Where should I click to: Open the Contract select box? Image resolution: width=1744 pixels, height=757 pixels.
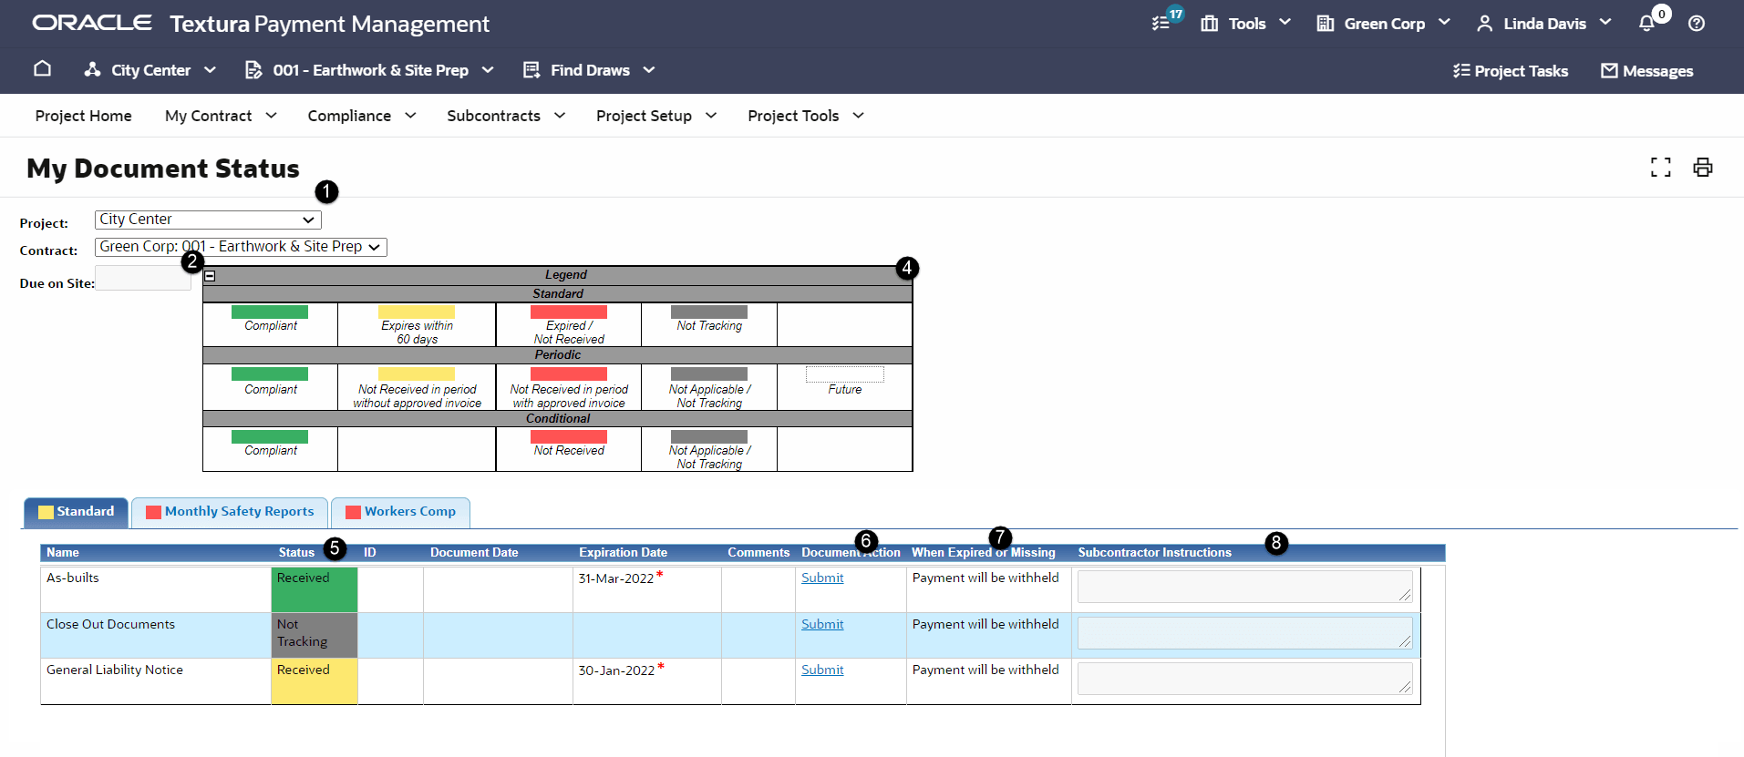point(241,247)
